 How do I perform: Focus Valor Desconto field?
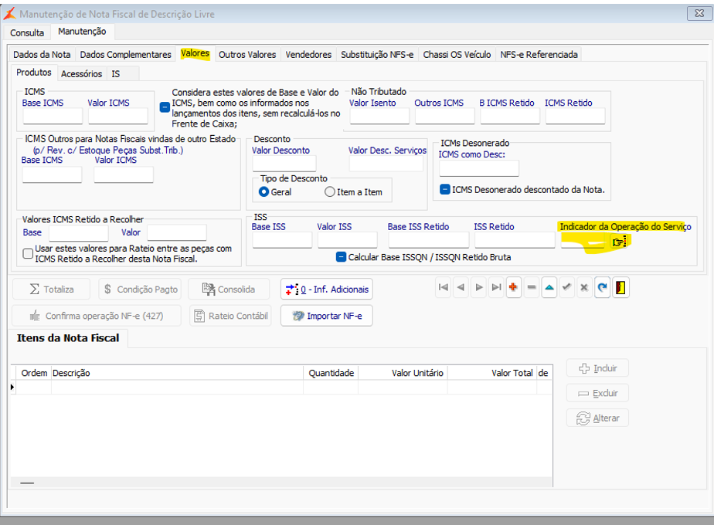point(284,164)
